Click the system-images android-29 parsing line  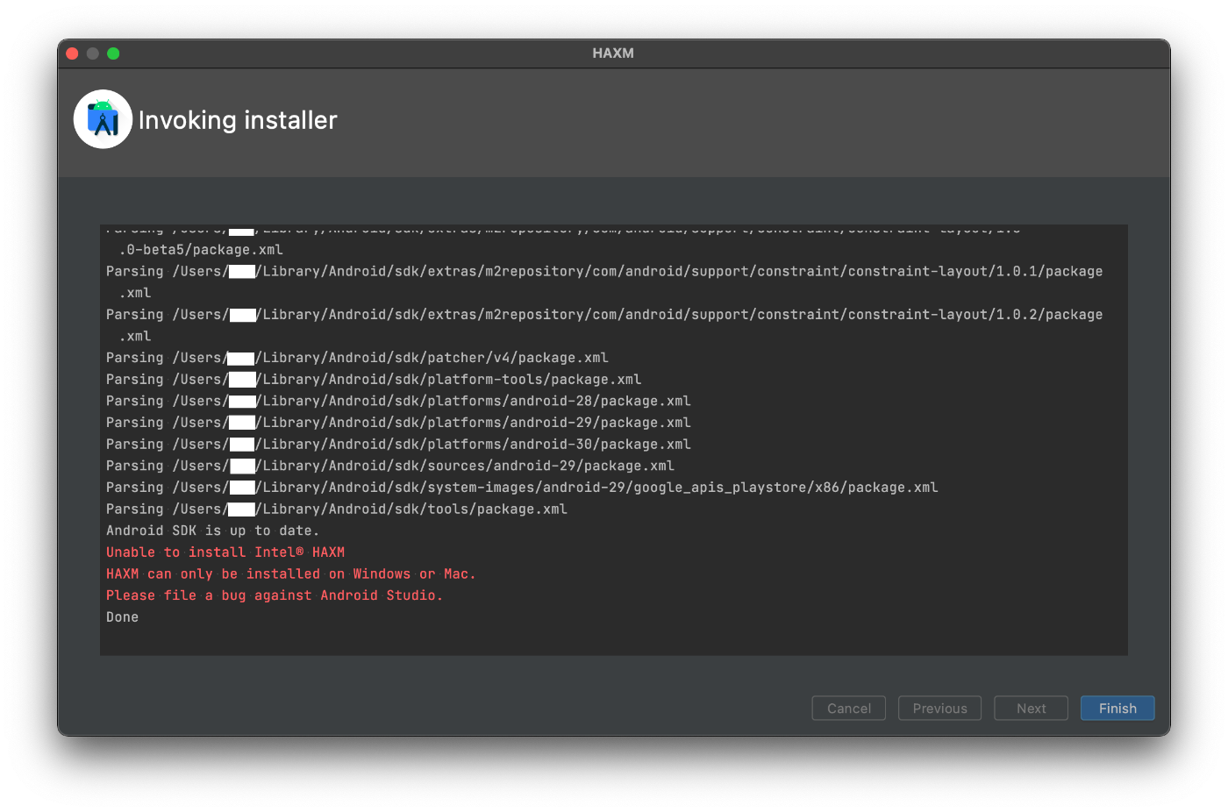522,488
